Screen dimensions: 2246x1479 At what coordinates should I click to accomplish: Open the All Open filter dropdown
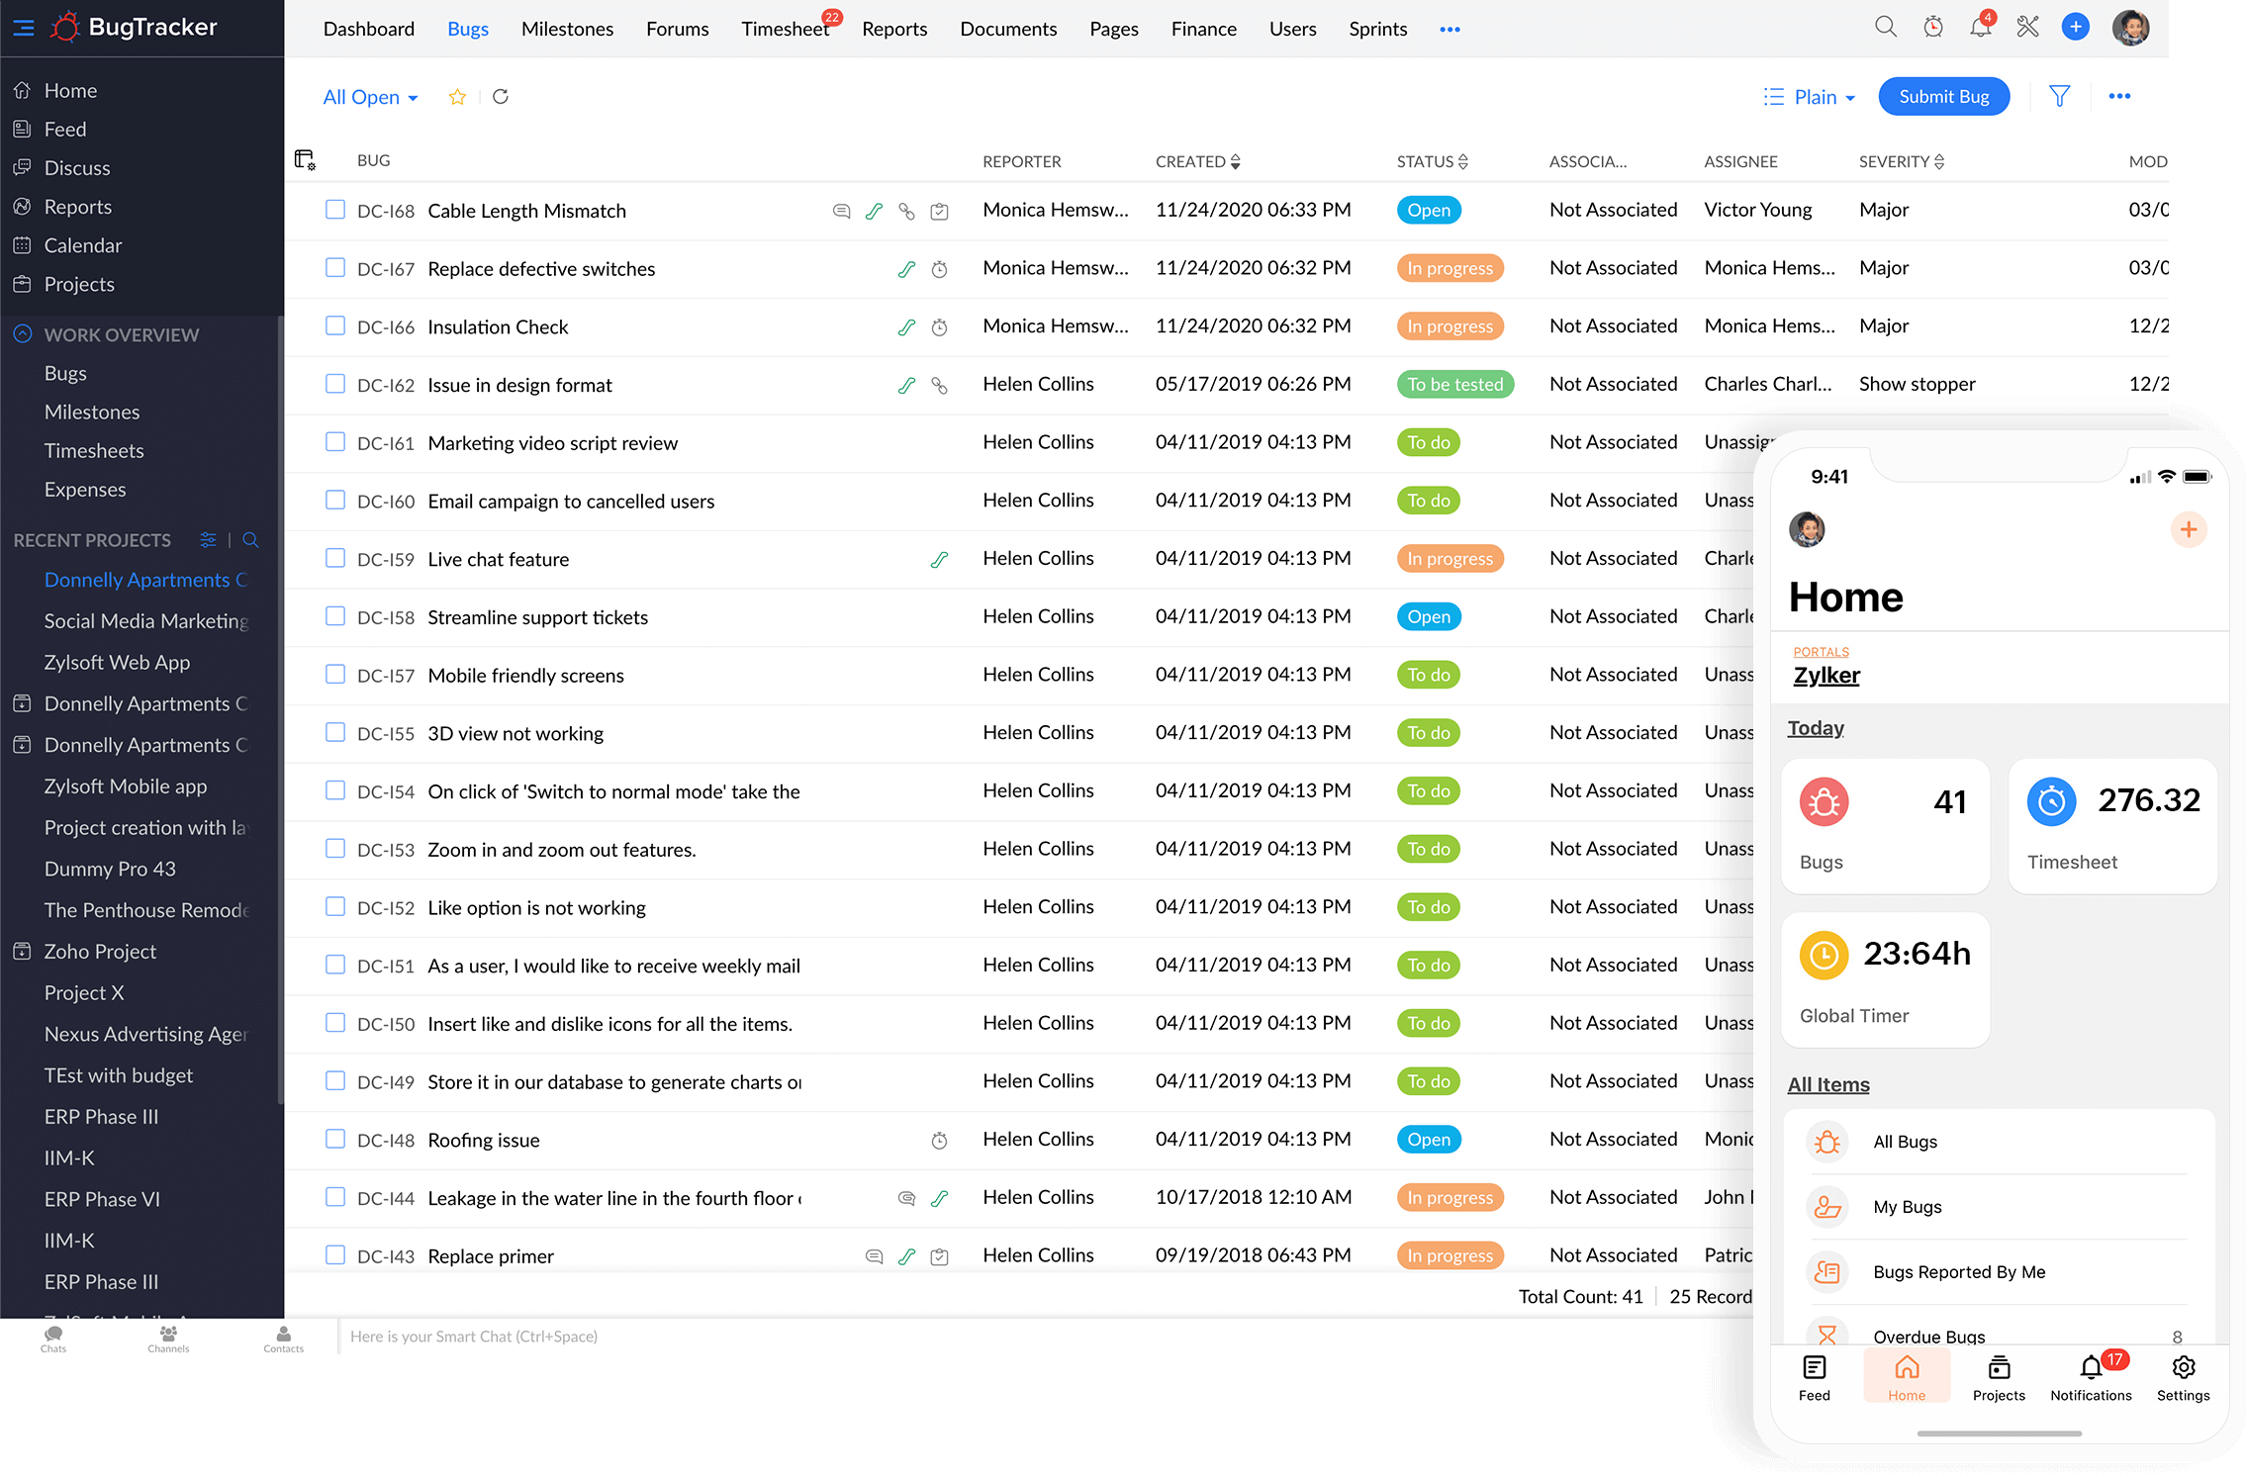[x=370, y=96]
